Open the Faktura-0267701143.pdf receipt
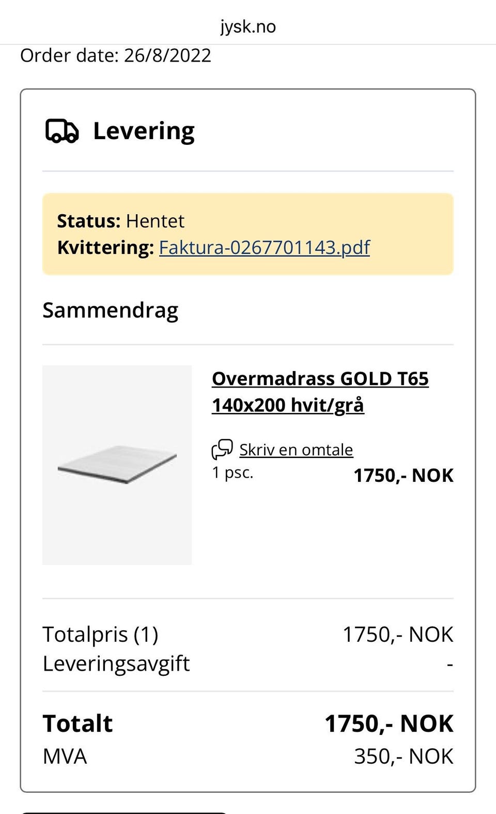Screen dimensions: 496x814 (x=265, y=248)
